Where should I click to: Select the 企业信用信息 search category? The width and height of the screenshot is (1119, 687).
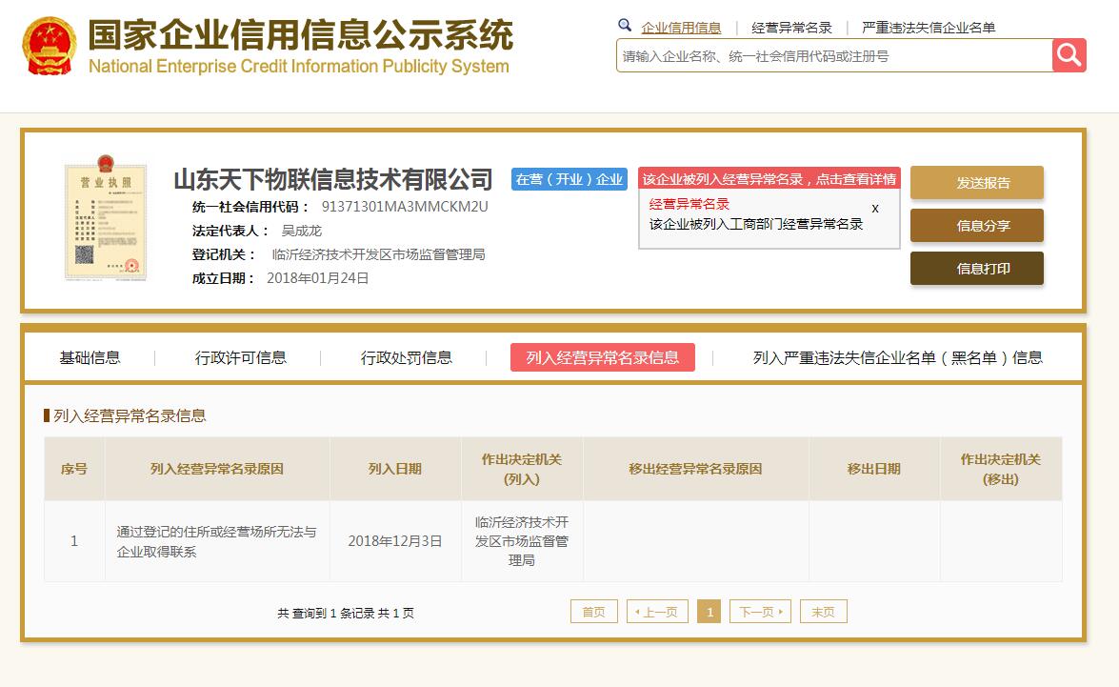[x=681, y=28]
